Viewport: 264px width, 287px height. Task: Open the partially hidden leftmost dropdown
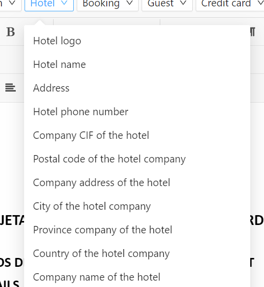pos(10,4)
